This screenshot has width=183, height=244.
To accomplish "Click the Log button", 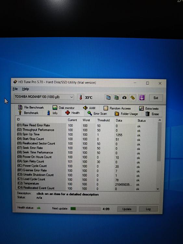I will click(148, 209).
